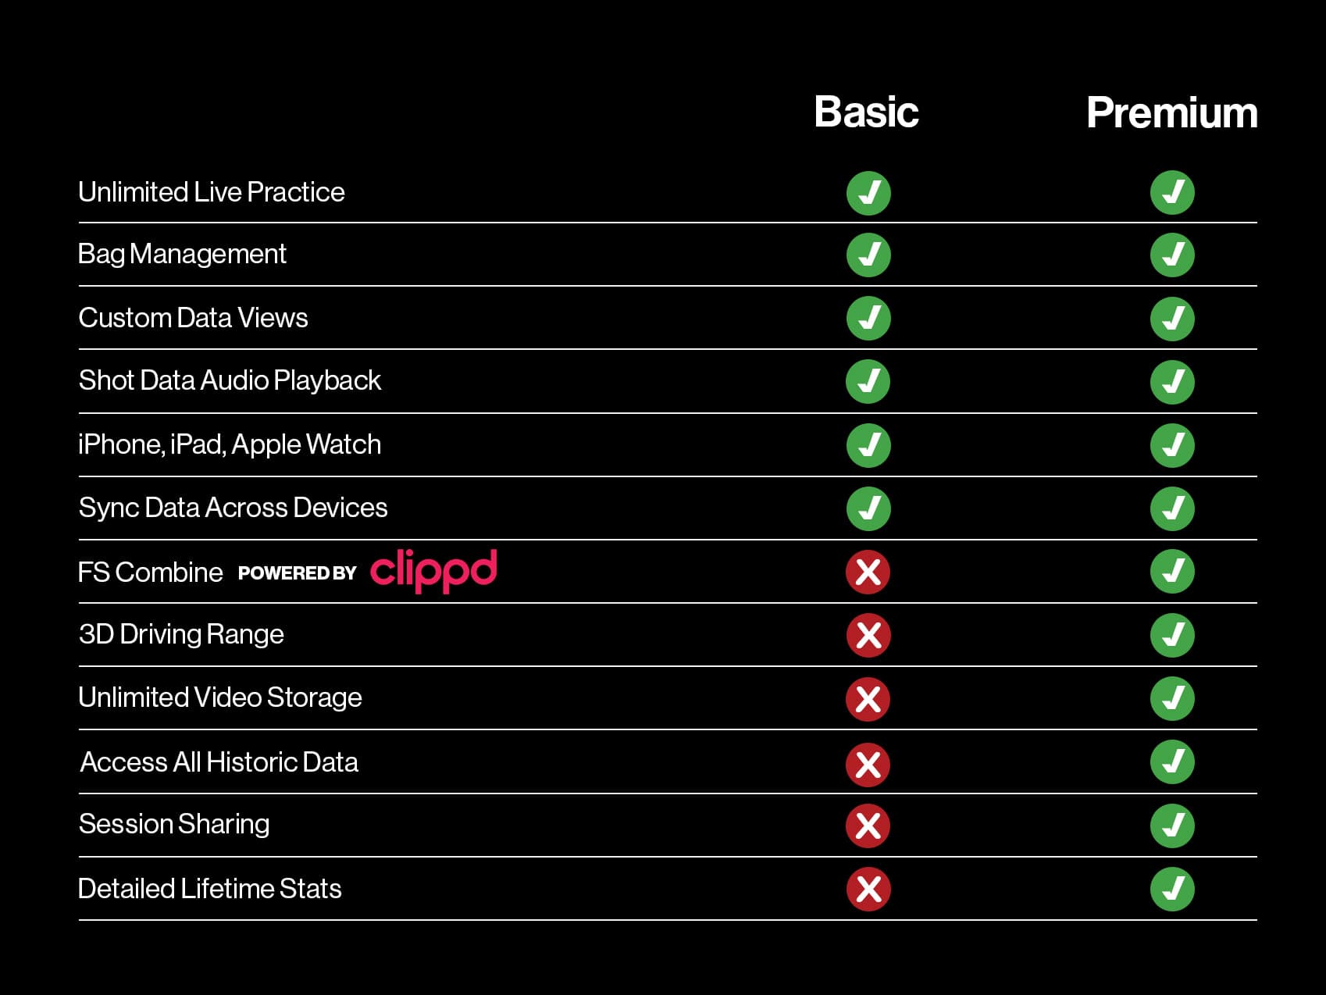Click Premium checkmark for Bag Management

coord(1172,255)
